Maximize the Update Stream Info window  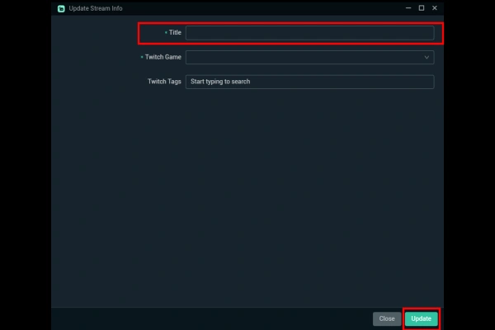[x=422, y=8]
